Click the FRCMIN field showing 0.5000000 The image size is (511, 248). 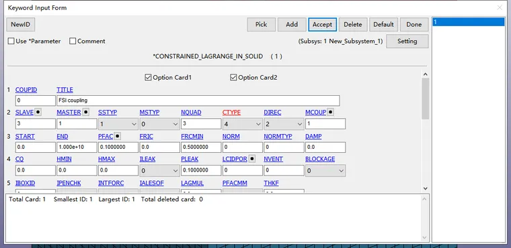(201, 147)
